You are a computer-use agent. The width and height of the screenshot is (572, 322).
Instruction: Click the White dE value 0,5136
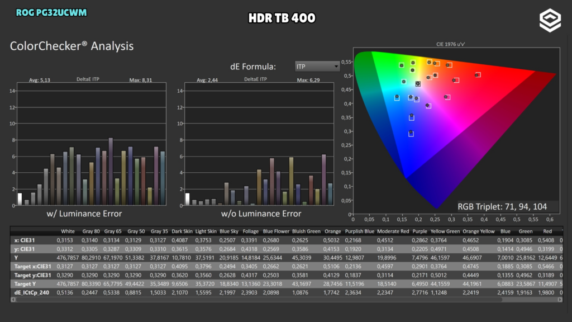click(65, 293)
